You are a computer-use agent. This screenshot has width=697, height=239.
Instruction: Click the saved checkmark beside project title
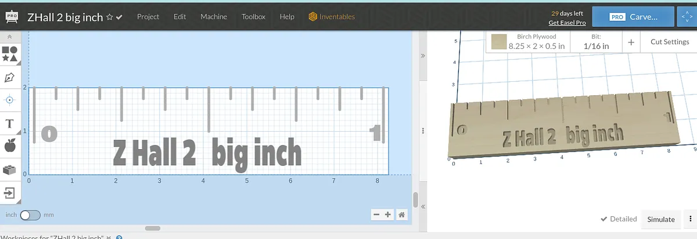coord(119,17)
